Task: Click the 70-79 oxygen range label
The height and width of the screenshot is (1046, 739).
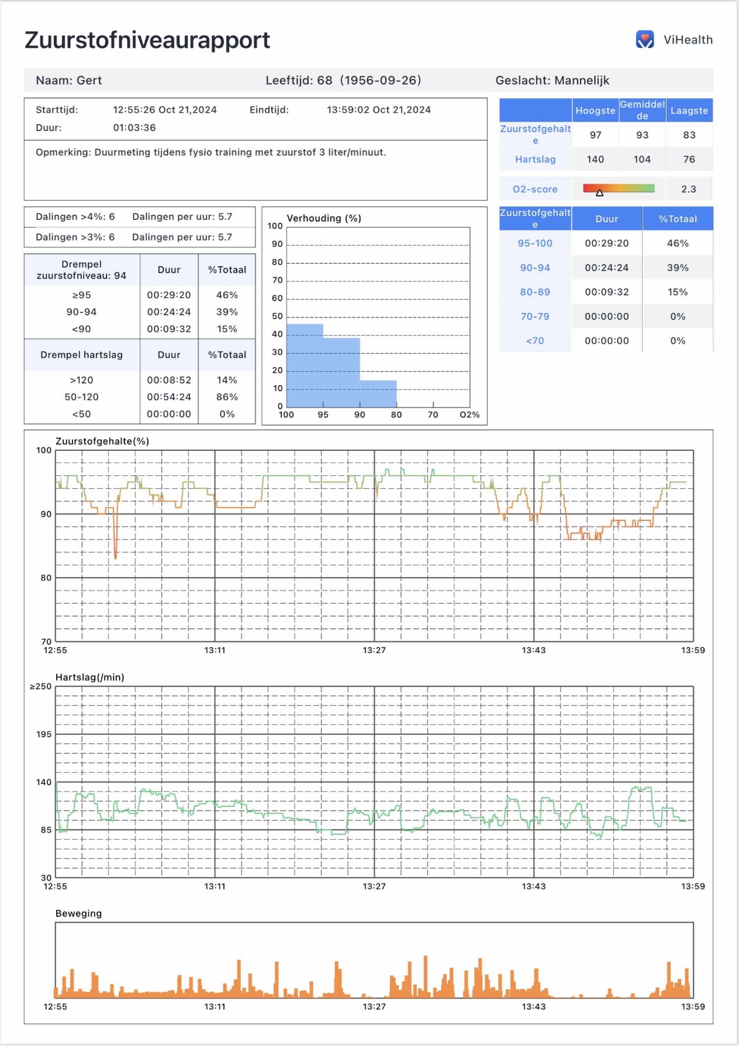Action: (535, 316)
